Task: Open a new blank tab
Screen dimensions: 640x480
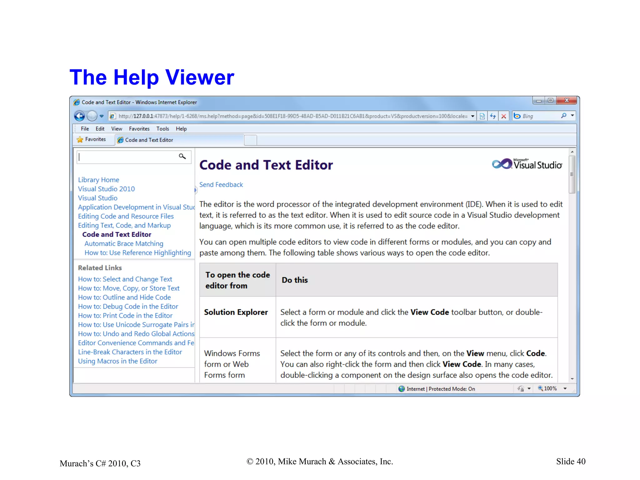Action: tap(250, 140)
